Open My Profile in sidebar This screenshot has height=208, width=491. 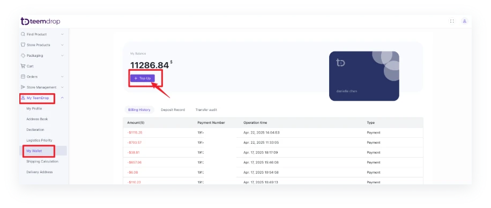[x=34, y=108]
